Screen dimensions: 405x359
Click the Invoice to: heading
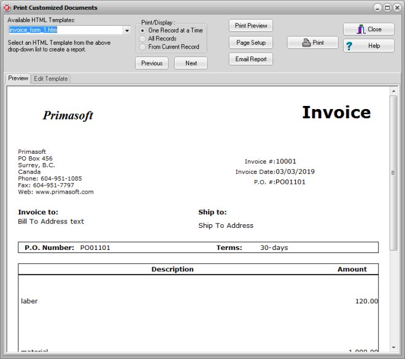38,212
